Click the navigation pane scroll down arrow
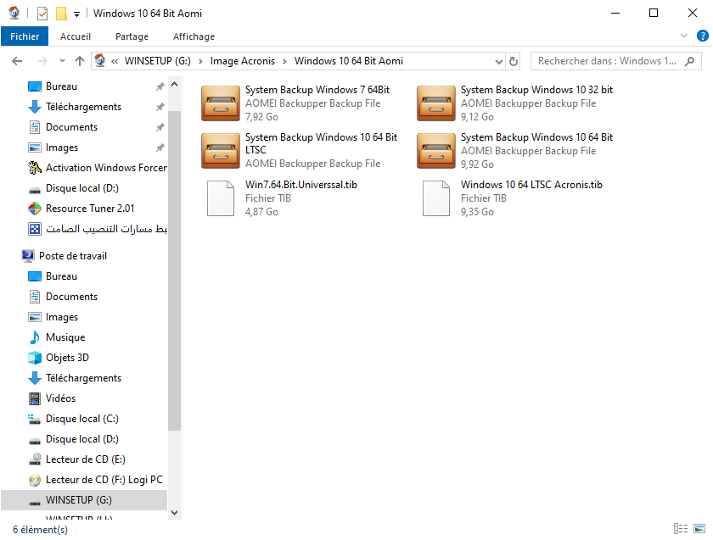Screen dimensions: 713x540 pos(175,512)
